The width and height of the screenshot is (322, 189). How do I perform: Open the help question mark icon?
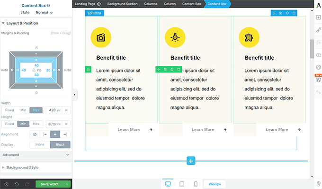318,184
